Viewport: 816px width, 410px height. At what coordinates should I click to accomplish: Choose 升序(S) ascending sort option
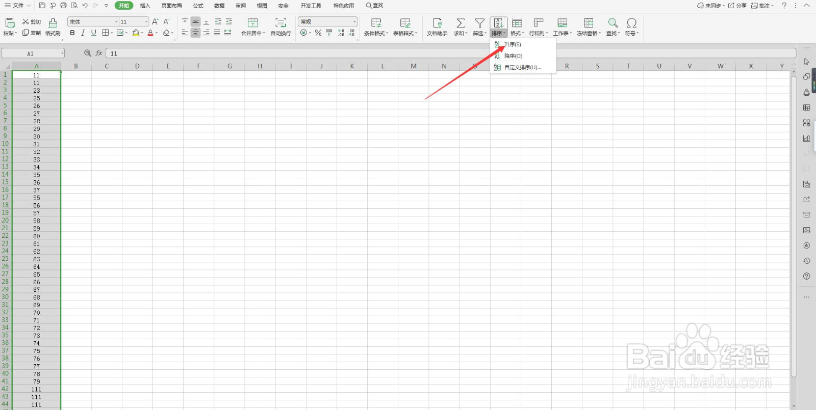pyautogui.click(x=522, y=45)
